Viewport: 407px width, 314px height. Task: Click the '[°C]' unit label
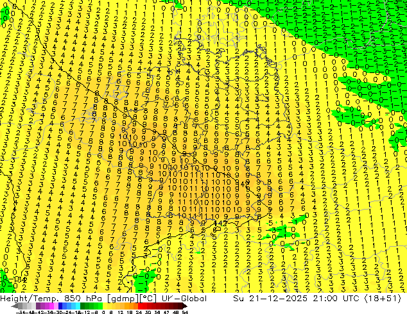pyautogui.click(x=148, y=299)
